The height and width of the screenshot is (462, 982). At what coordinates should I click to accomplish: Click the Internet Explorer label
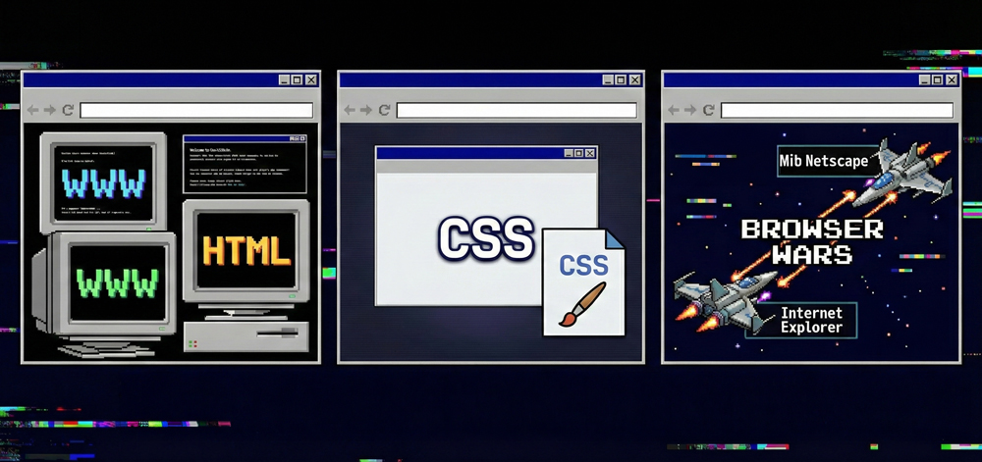pos(812,320)
